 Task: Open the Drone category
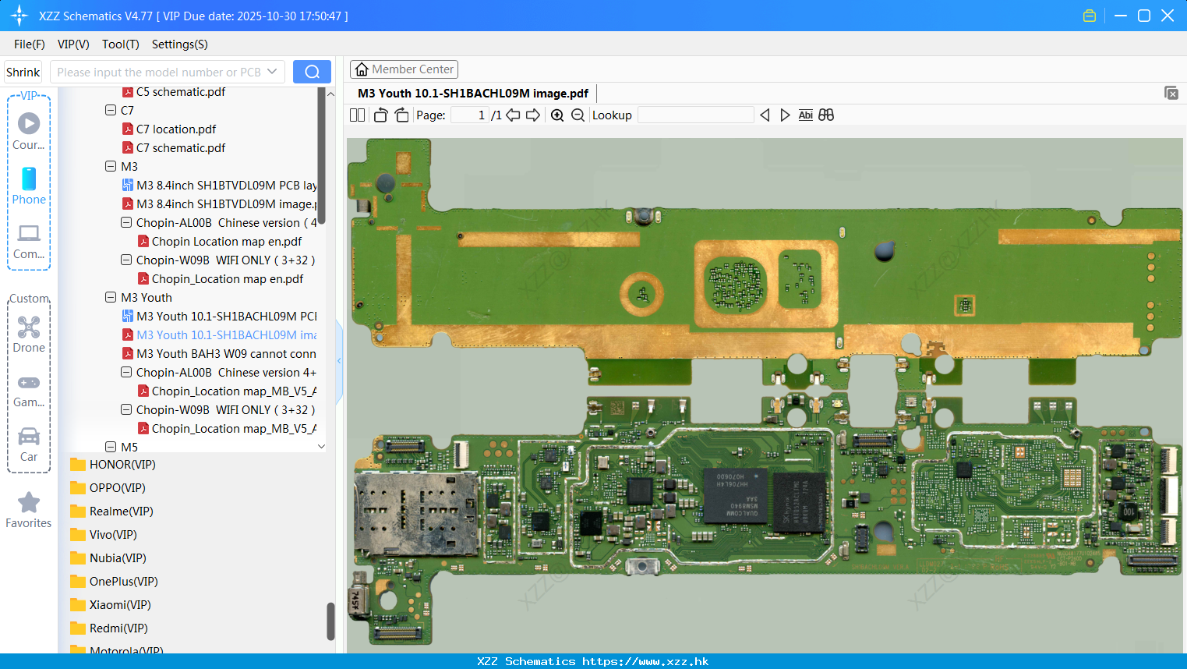29,334
